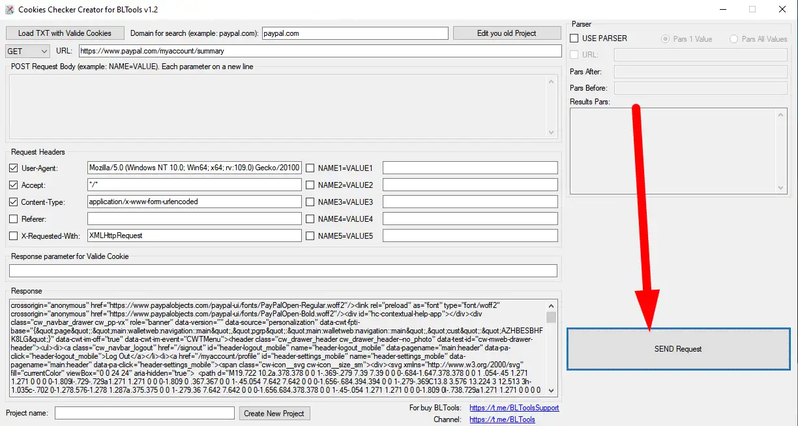Click the NAME1=VALUE1 value field
Image resolution: width=798 pixels, height=426 pixels.
470,168
